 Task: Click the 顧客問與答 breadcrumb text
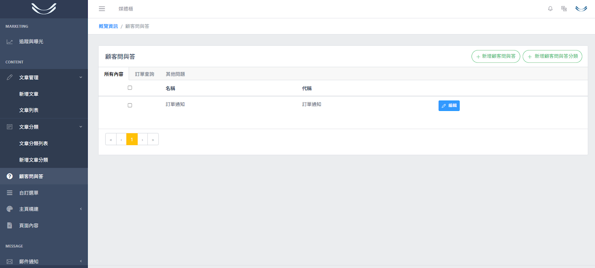point(137,26)
